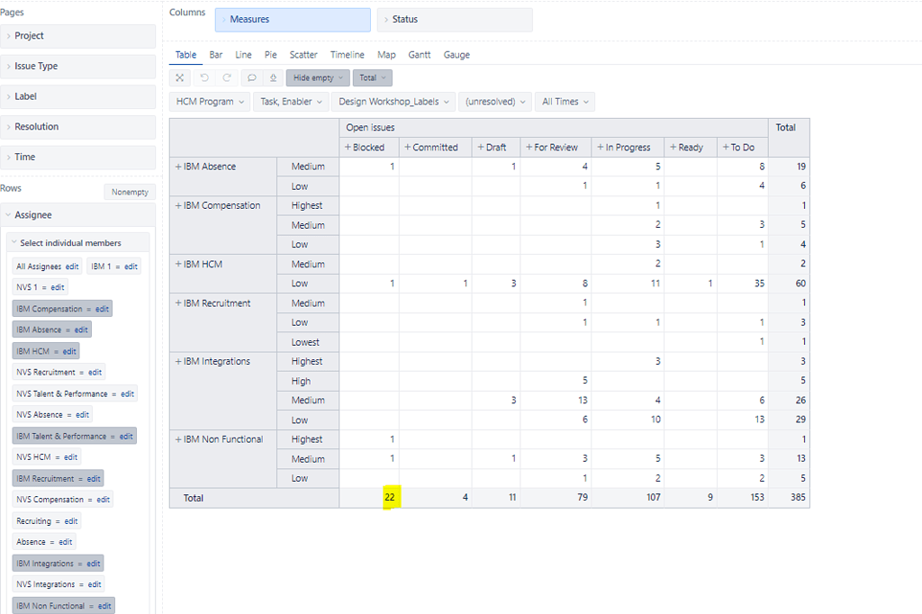Click edit next to All Assignees
This screenshot has width=922, height=614.
click(74, 266)
